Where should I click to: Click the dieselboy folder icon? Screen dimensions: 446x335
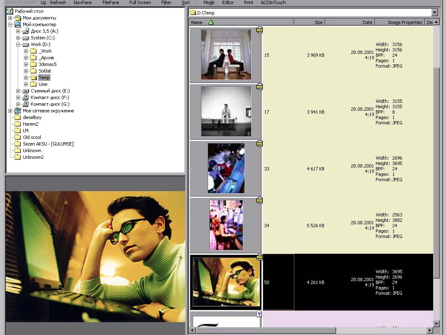click(x=18, y=117)
